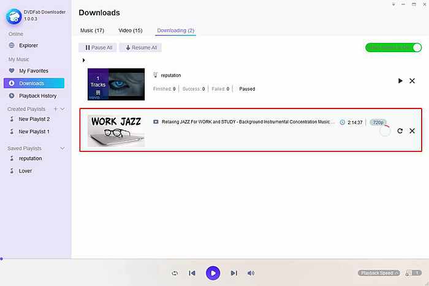The image size is (429, 286).
Task: Open Playback History
Action: 32,96
